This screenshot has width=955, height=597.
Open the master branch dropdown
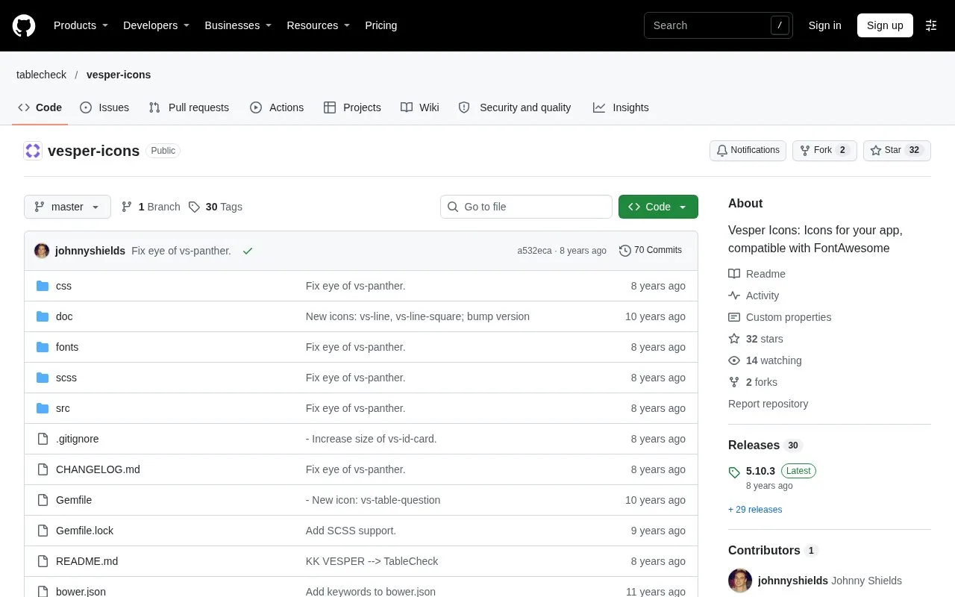tap(67, 207)
